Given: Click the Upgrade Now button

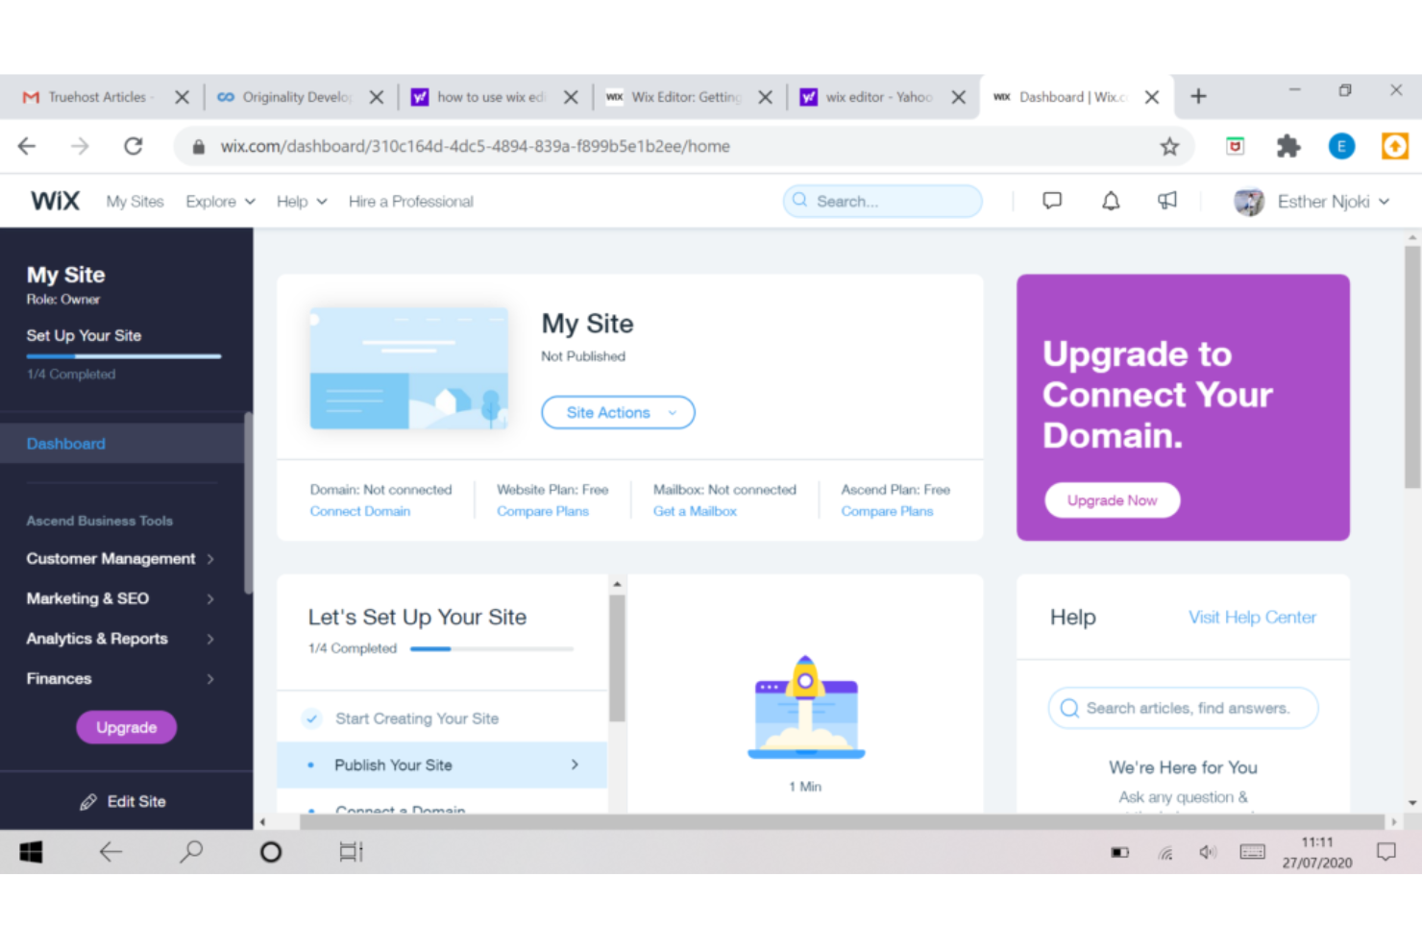Looking at the screenshot, I should click(1112, 500).
